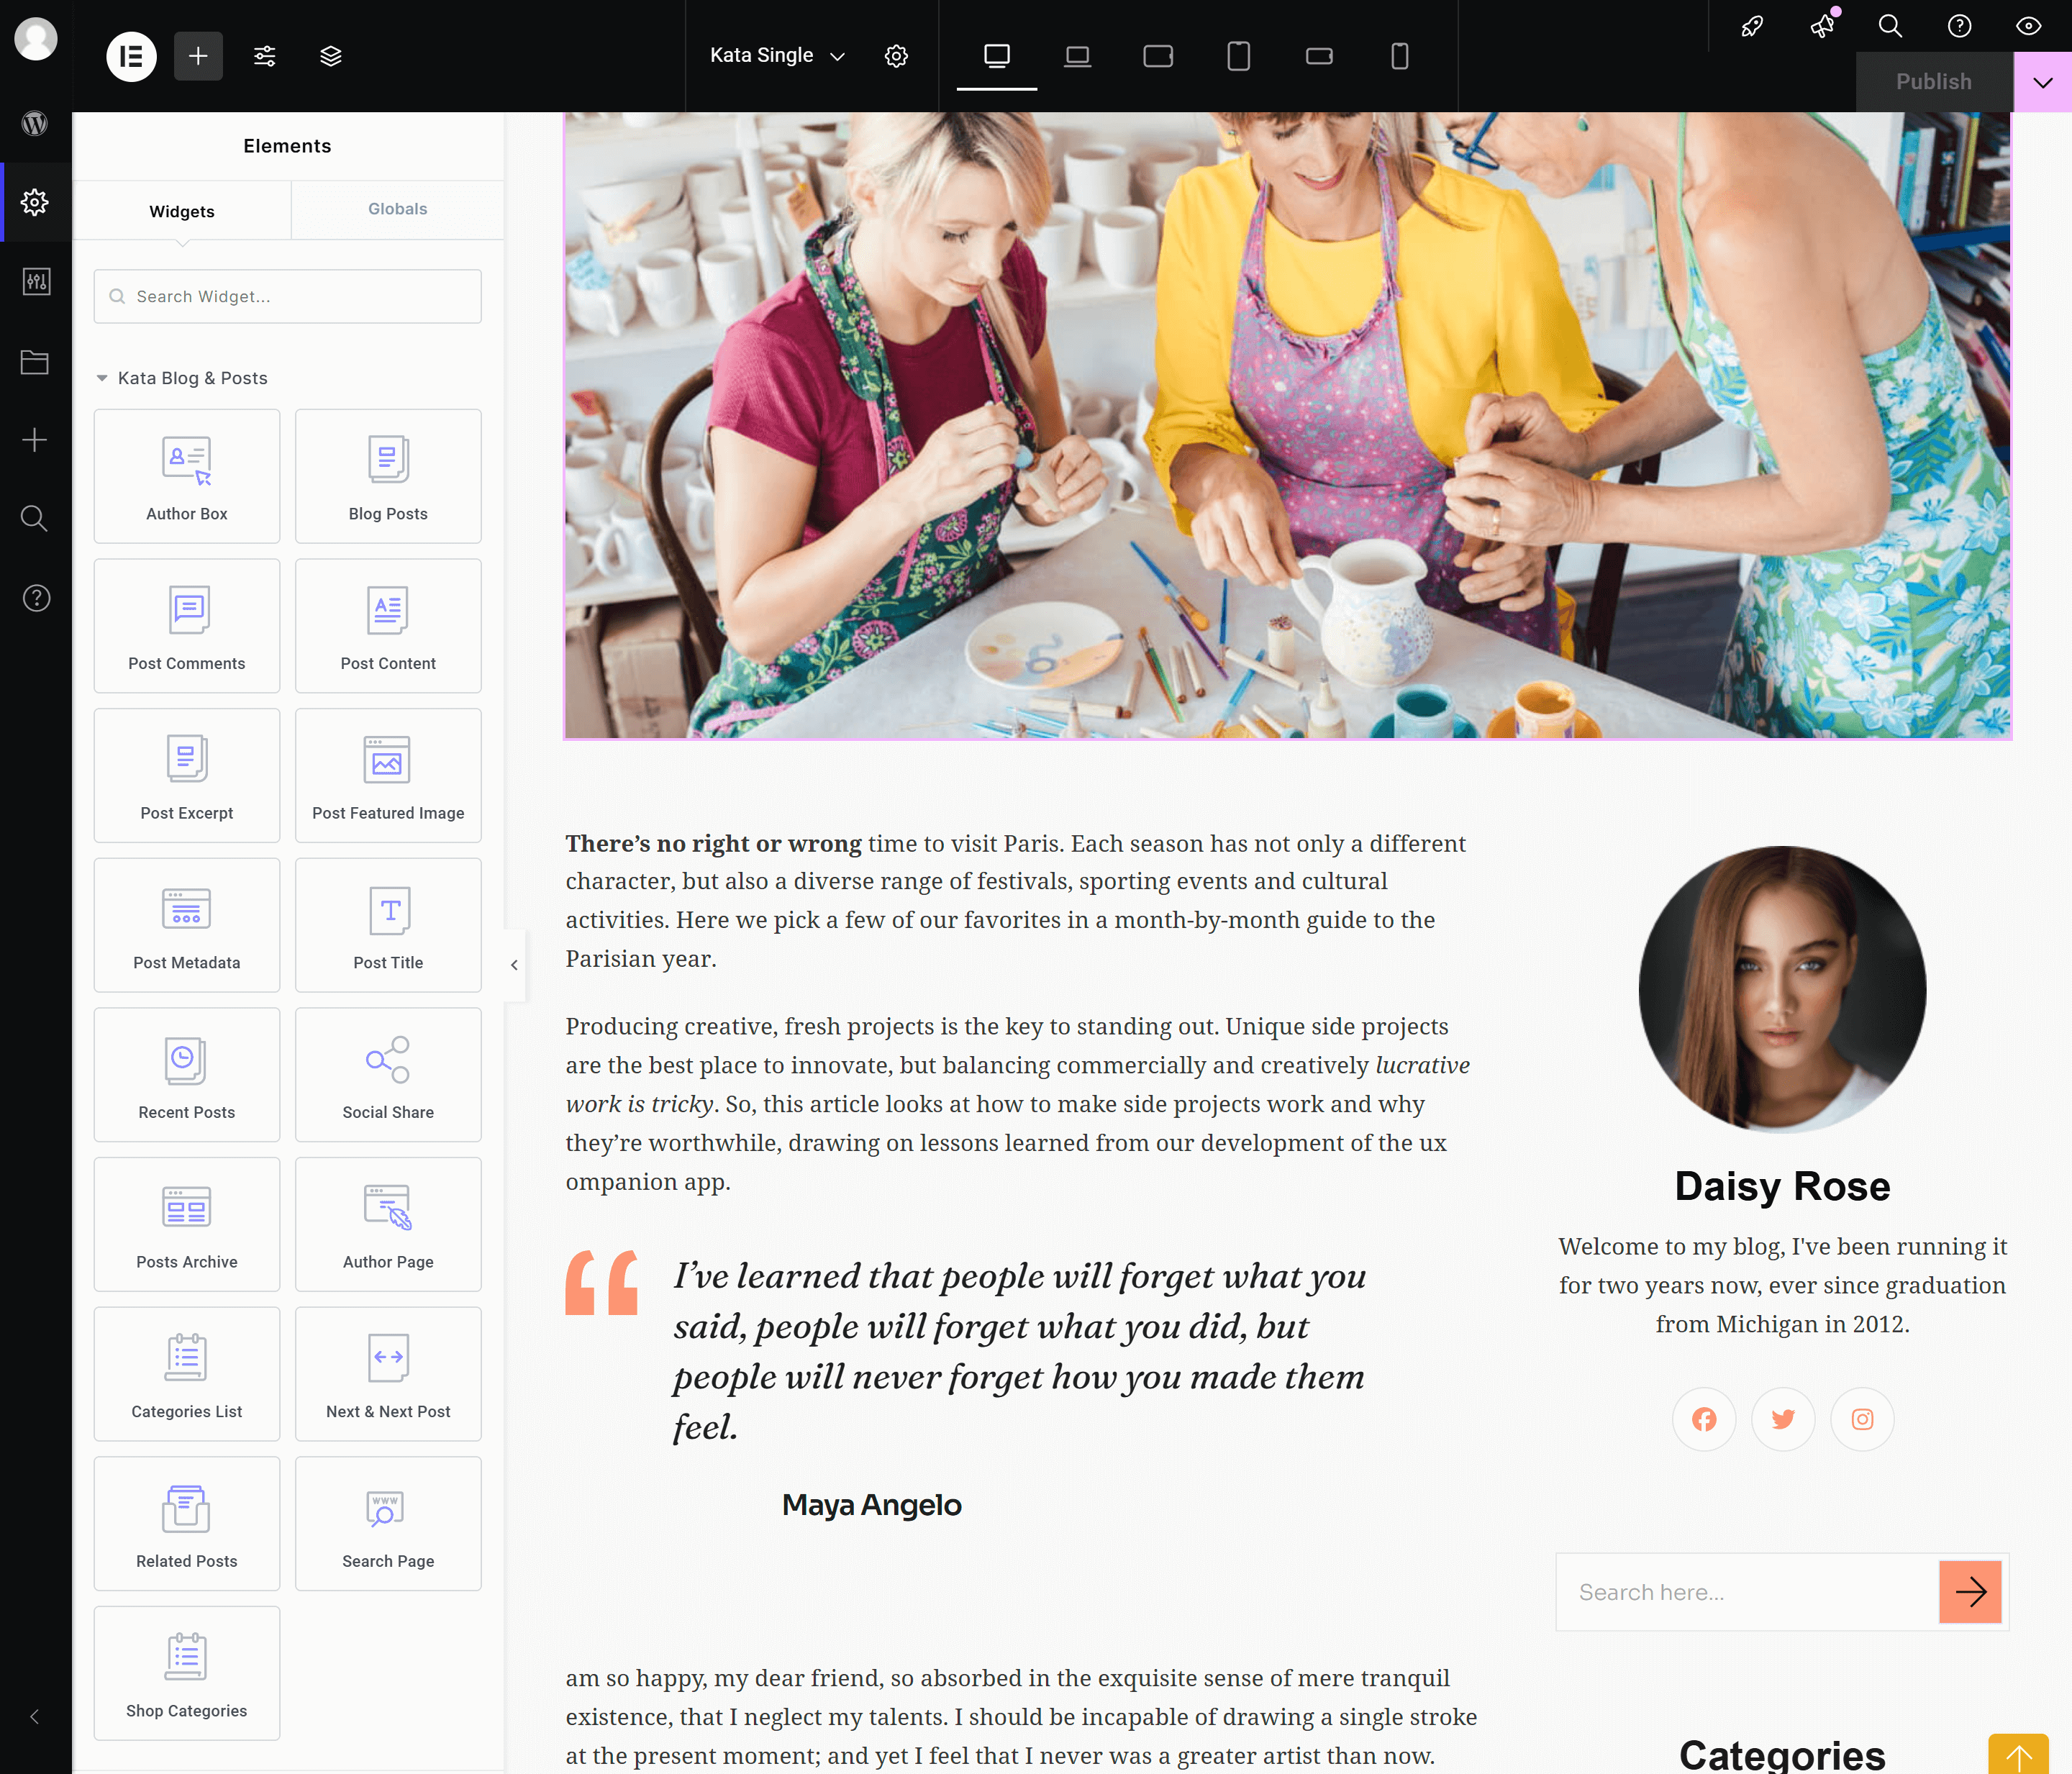Toggle preview mode with the eye icon
Screen dimensions: 2072x1774
2028,26
